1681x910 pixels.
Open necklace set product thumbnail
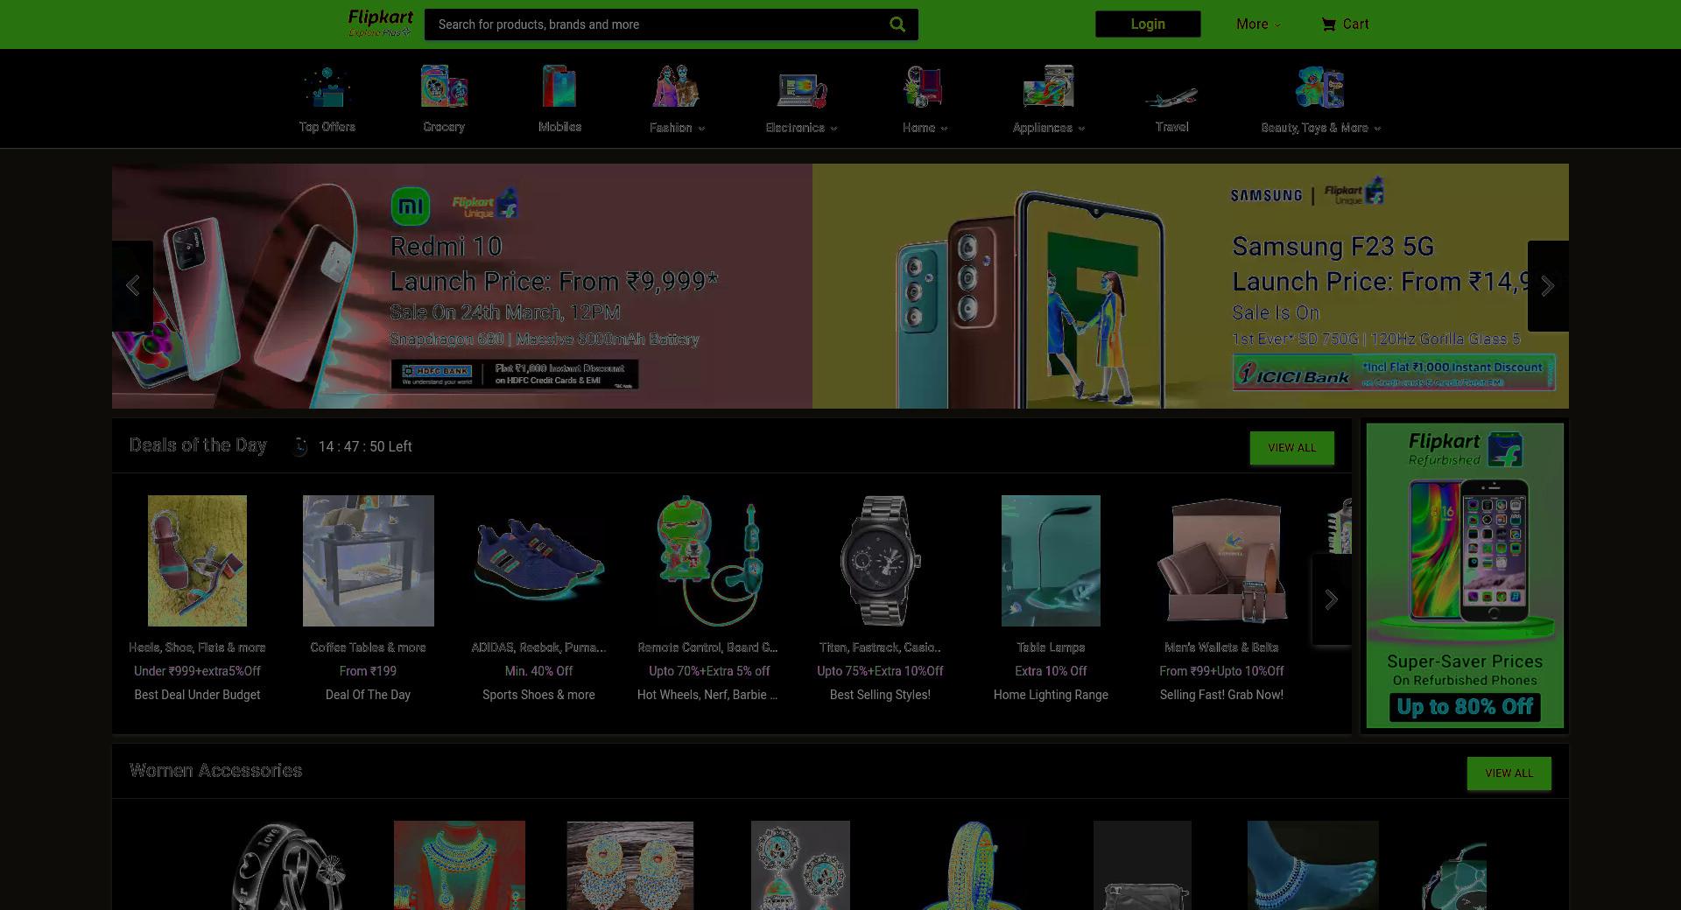click(x=460, y=865)
